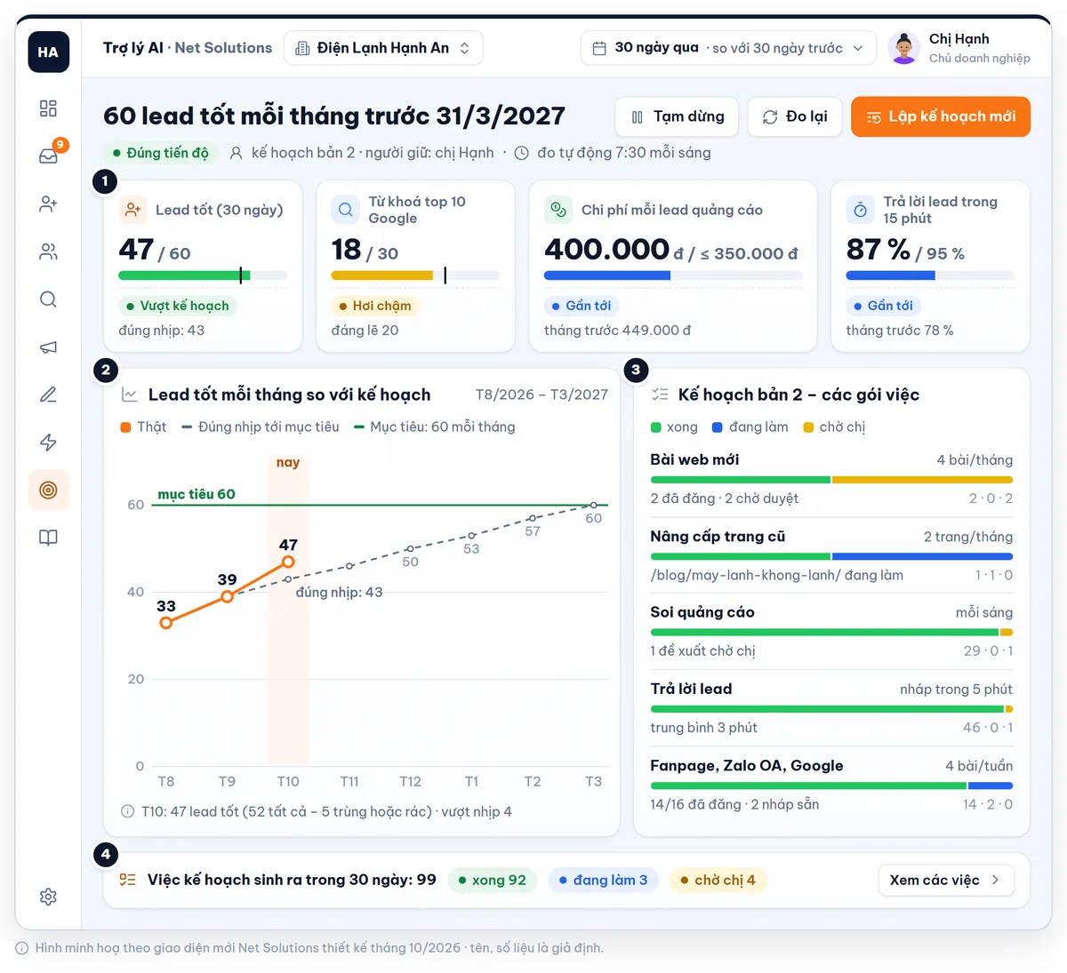Open the people group icon in sidebar
This screenshot has width=1067, height=973.
pyautogui.click(x=48, y=251)
